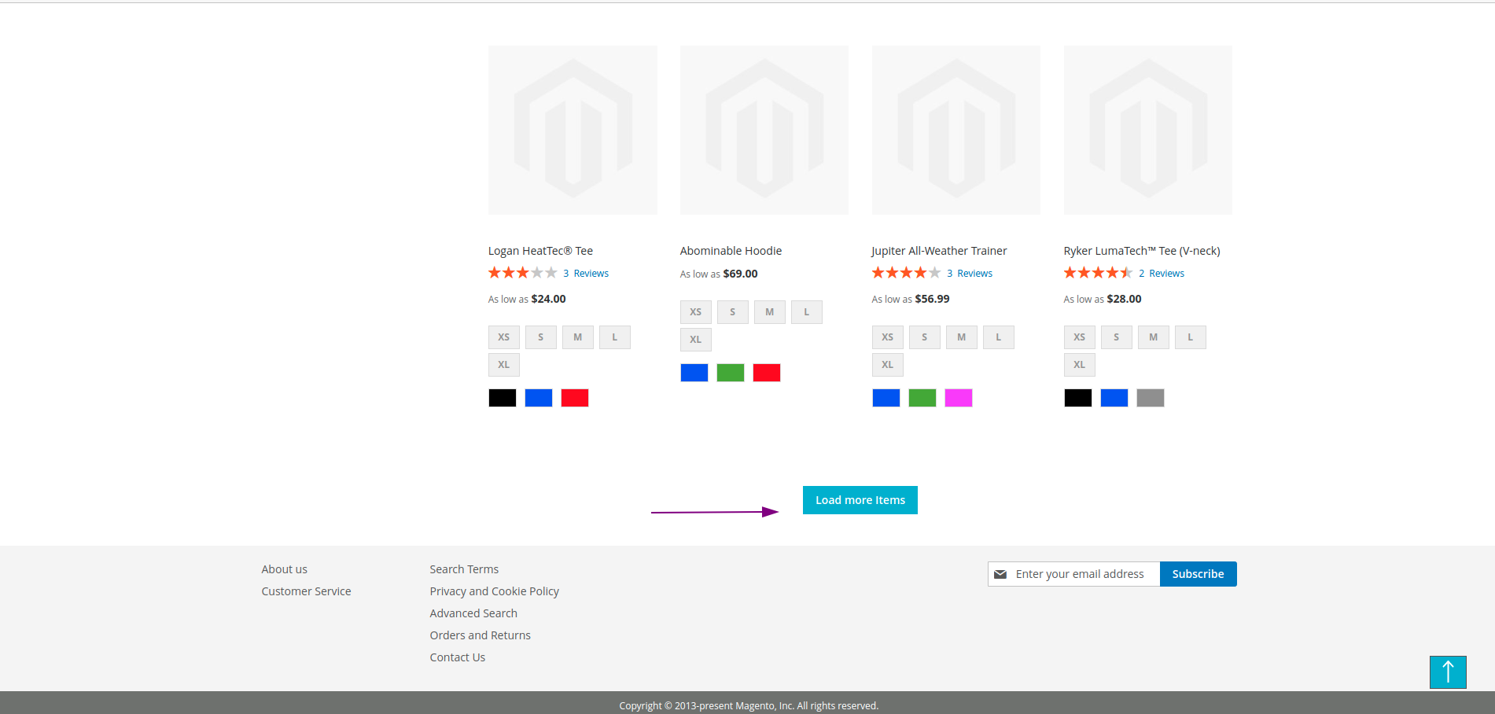Viewport: 1495px width, 714px height.
Task: Open Abominable Hoodie product image
Action: [x=764, y=130]
